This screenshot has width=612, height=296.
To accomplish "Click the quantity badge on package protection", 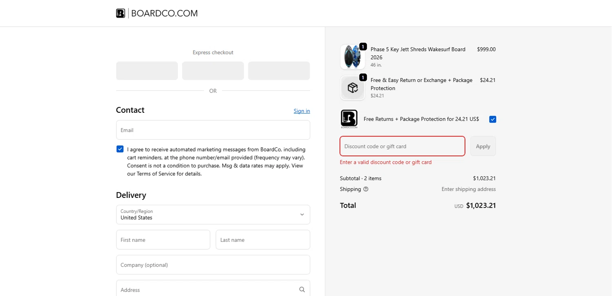I will (x=363, y=77).
